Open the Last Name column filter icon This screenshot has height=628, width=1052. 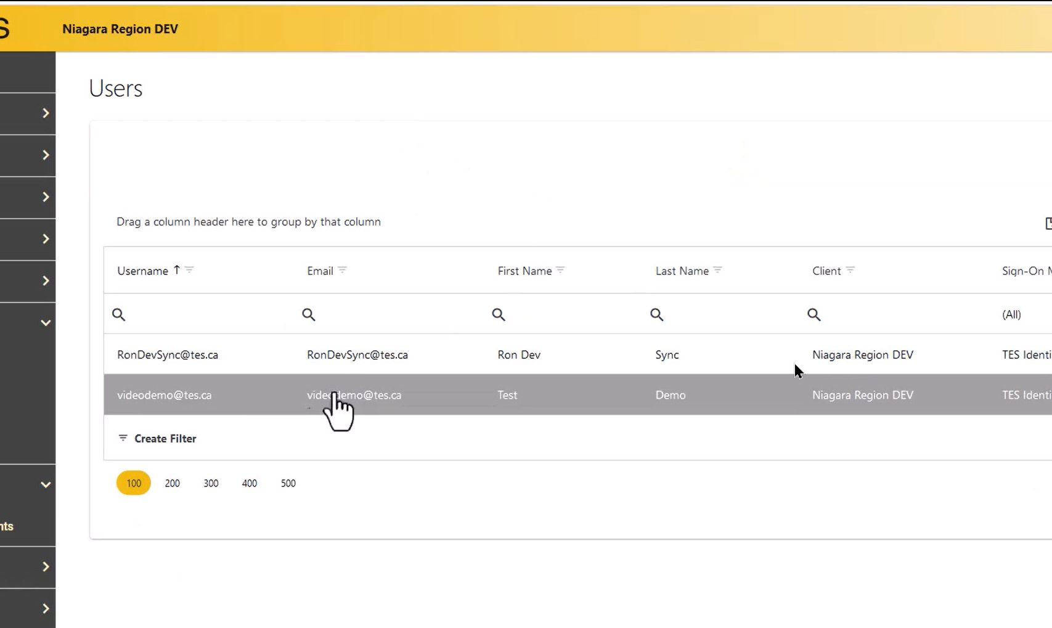(717, 270)
